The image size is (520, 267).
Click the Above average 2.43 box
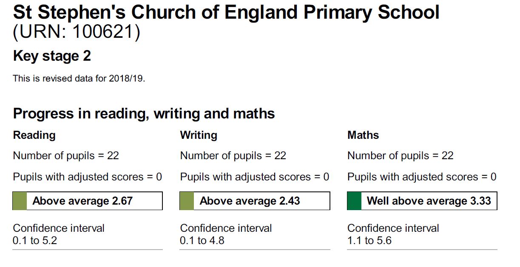(x=255, y=201)
